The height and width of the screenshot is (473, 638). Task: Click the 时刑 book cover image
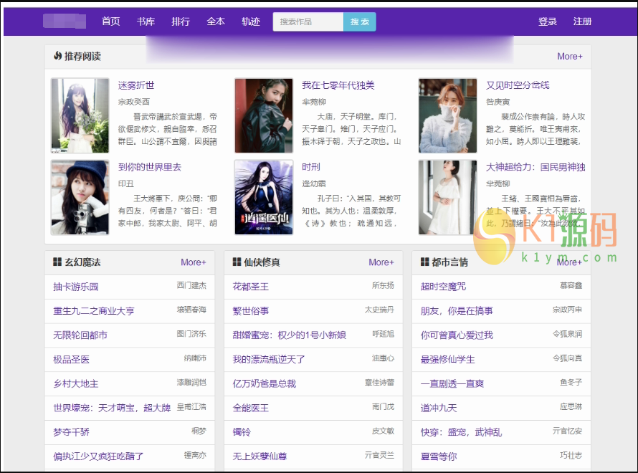(263, 197)
